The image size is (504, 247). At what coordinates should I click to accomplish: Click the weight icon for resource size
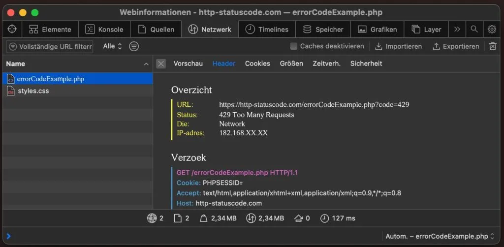203,218
